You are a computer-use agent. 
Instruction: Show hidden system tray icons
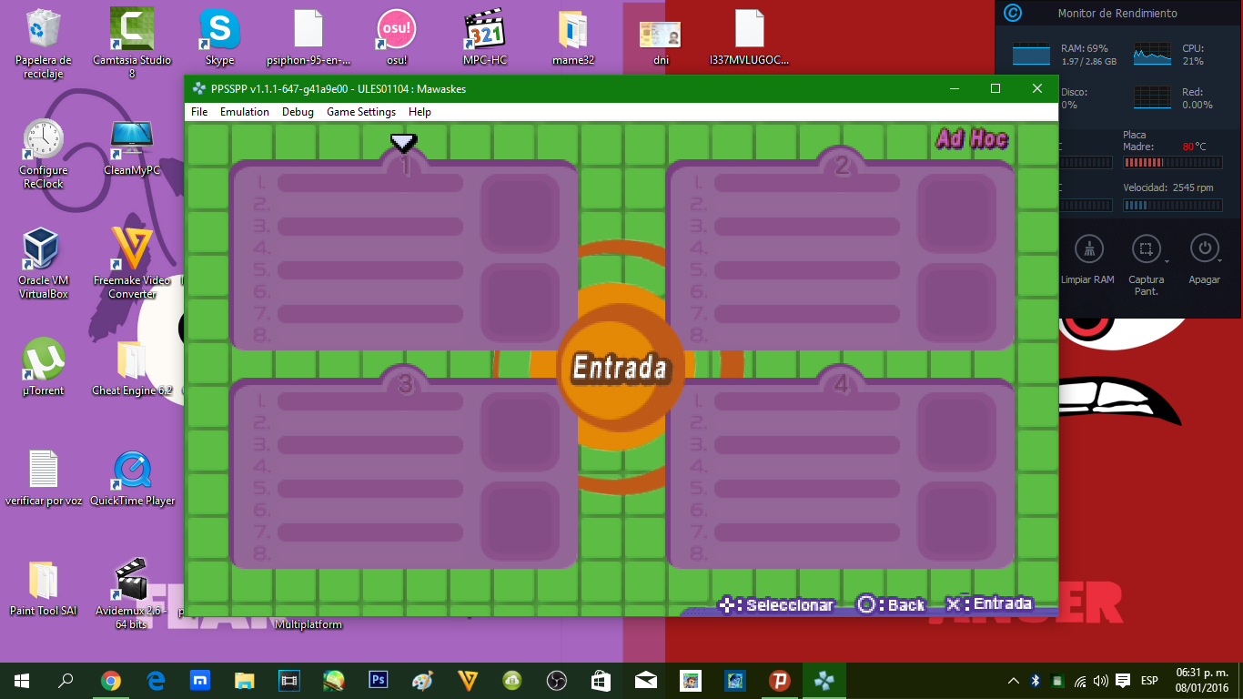[1014, 681]
